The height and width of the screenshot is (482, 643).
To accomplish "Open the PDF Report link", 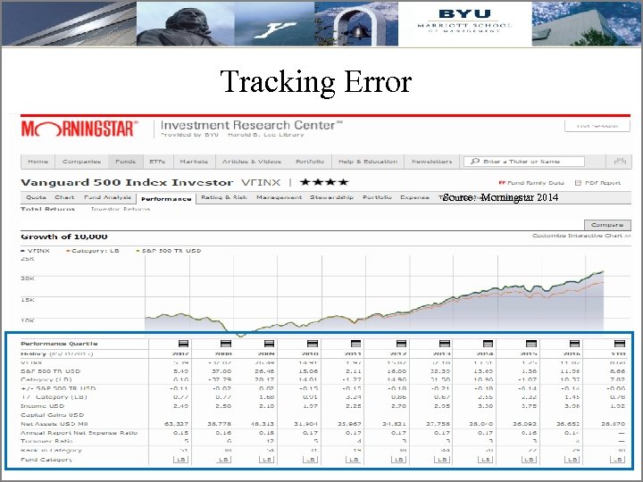I will (x=603, y=183).
